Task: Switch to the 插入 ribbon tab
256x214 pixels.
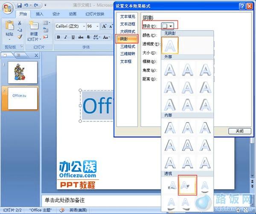Action: tap(39, 14)
